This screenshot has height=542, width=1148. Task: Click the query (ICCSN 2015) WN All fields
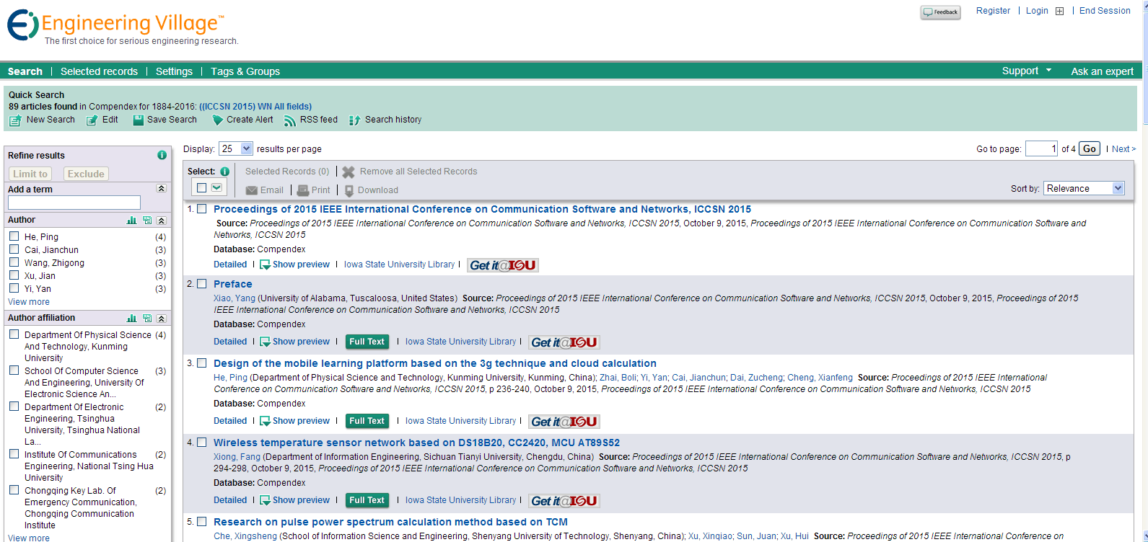tap(255, 107)
